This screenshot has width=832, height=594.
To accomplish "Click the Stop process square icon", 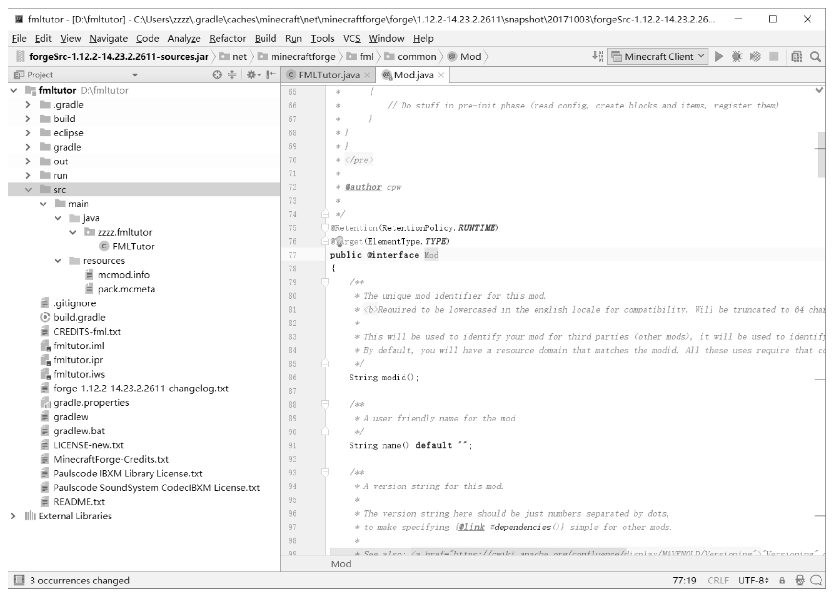I will pos(774,56).
